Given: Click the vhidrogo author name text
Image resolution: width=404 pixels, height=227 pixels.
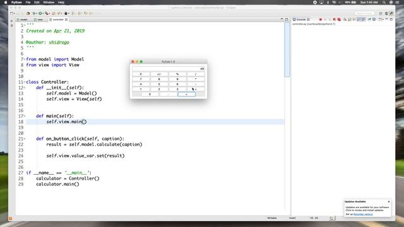Looking at the screenshot, I should [x=59, y=42].
